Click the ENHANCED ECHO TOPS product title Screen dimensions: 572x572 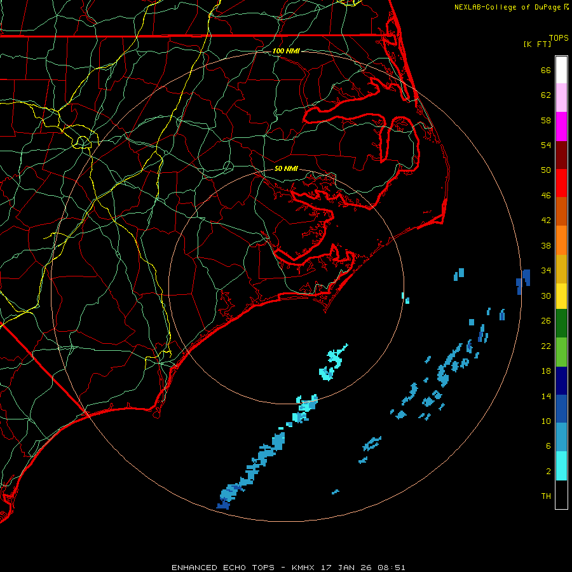tap(223, 568)
